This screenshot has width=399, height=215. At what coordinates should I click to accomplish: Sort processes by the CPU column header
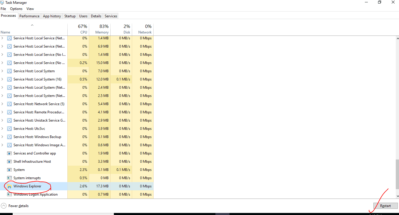tap(78, 29)
